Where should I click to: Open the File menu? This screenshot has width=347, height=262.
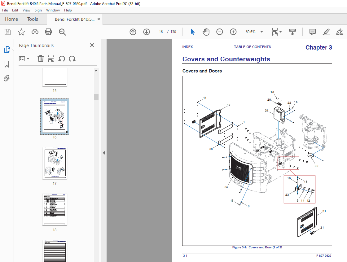coord(5,10)
